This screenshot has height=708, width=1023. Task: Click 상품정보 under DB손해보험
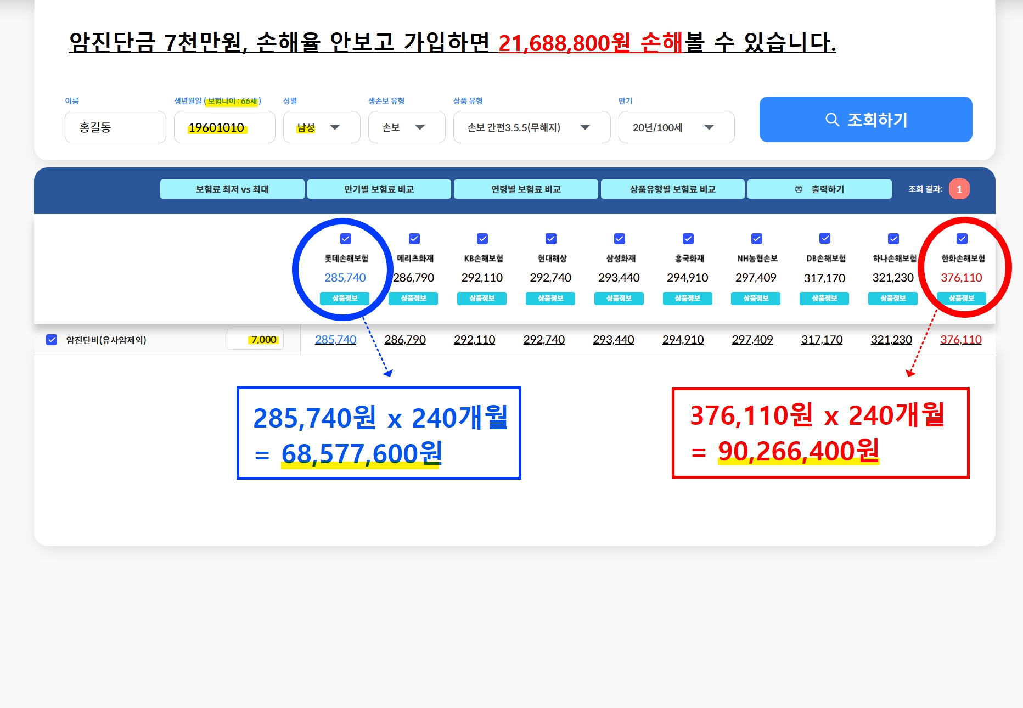click(x=824, y=298)
